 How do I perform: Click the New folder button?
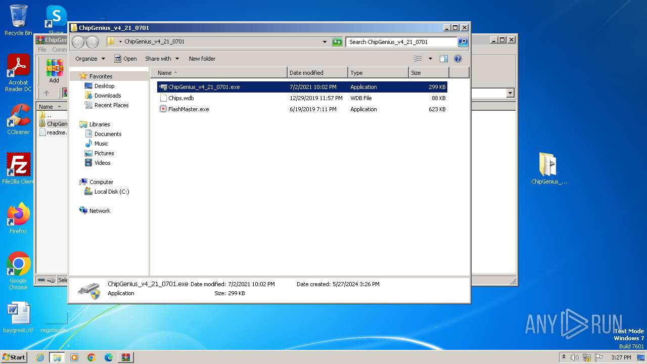[202, 59]
